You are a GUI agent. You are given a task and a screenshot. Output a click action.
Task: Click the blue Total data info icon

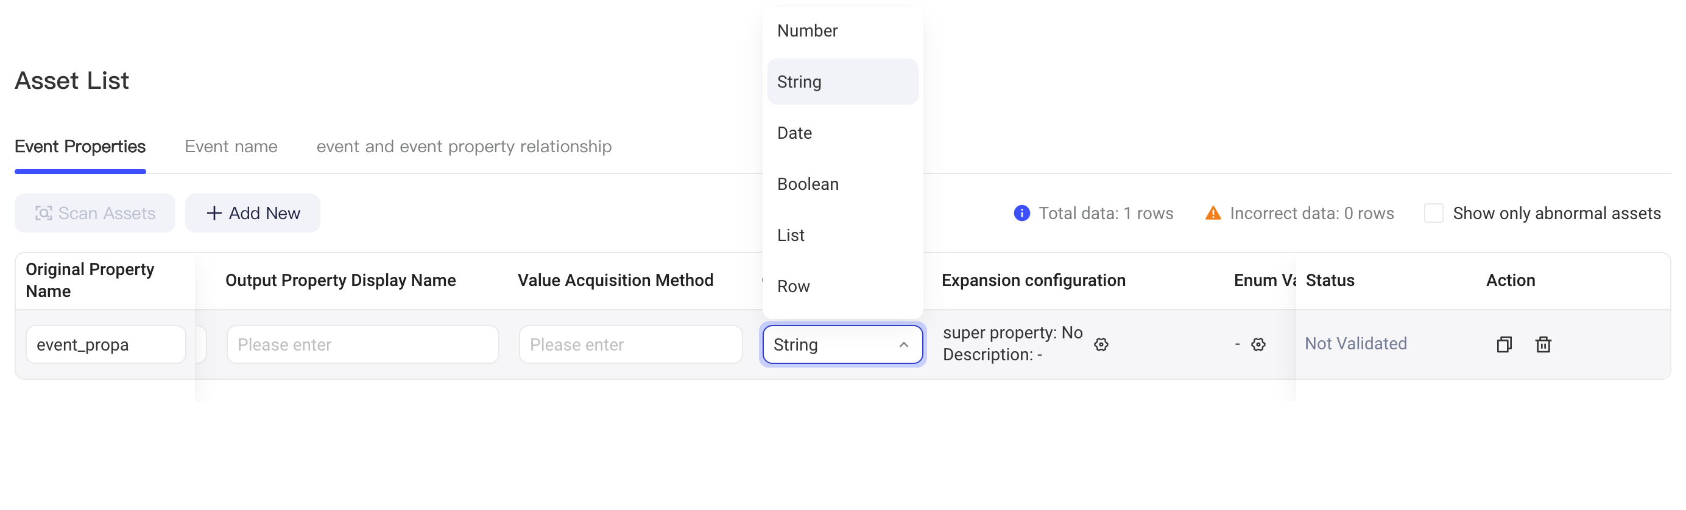pyautogui.click(x=1021, y=213)
